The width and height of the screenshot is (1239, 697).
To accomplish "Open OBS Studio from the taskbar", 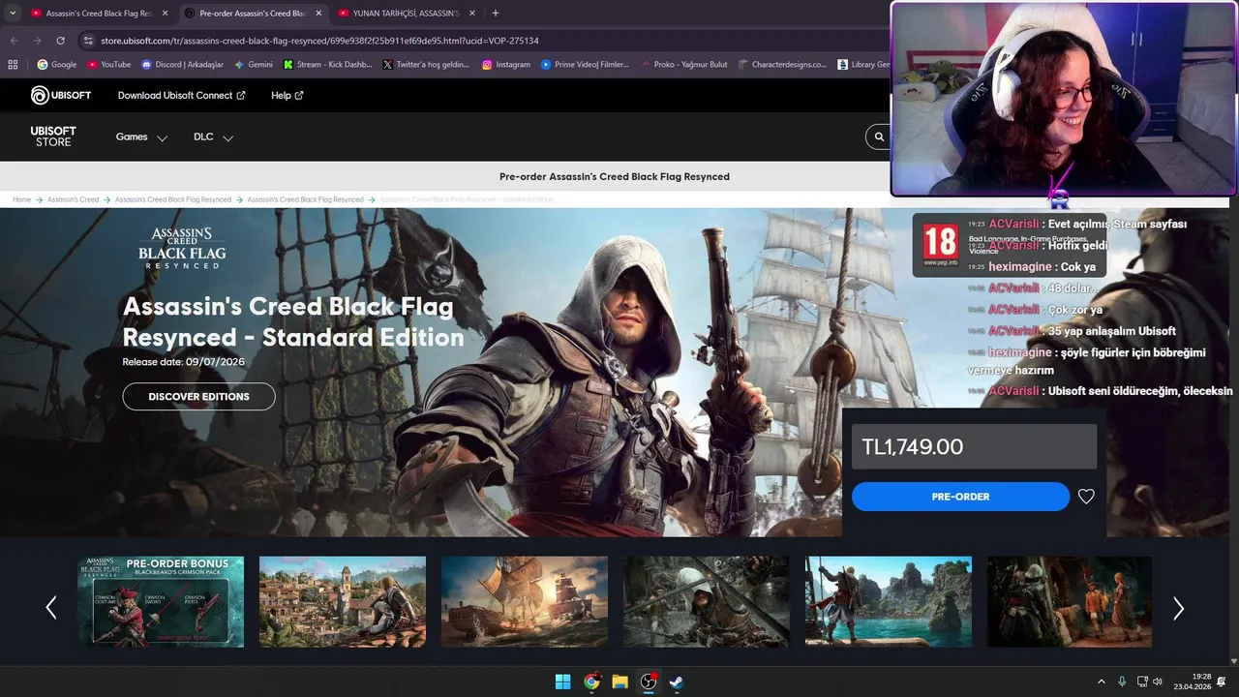I will pyautogui.click(x=649, y=682).
